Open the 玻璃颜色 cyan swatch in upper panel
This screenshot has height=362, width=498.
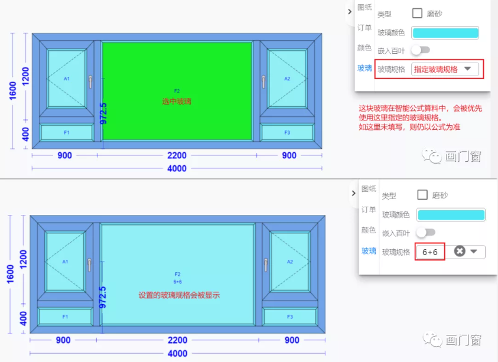coord(445,32)
